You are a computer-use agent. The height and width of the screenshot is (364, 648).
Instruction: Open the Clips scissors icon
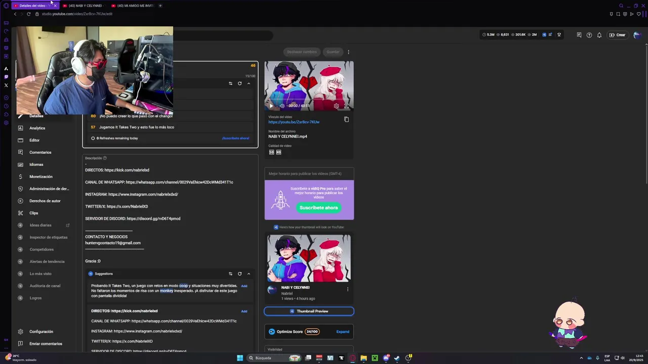pyautogui.click(x=20, y=213)
